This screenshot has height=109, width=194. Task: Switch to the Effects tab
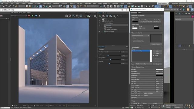click(x=140, y=13)
